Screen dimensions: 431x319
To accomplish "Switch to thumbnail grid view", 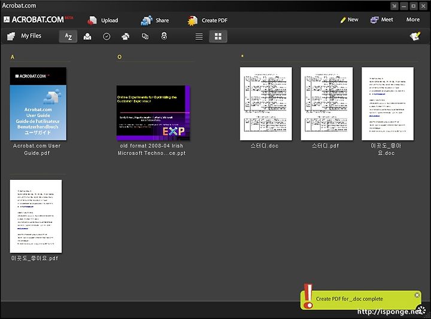I will point(218,36).
